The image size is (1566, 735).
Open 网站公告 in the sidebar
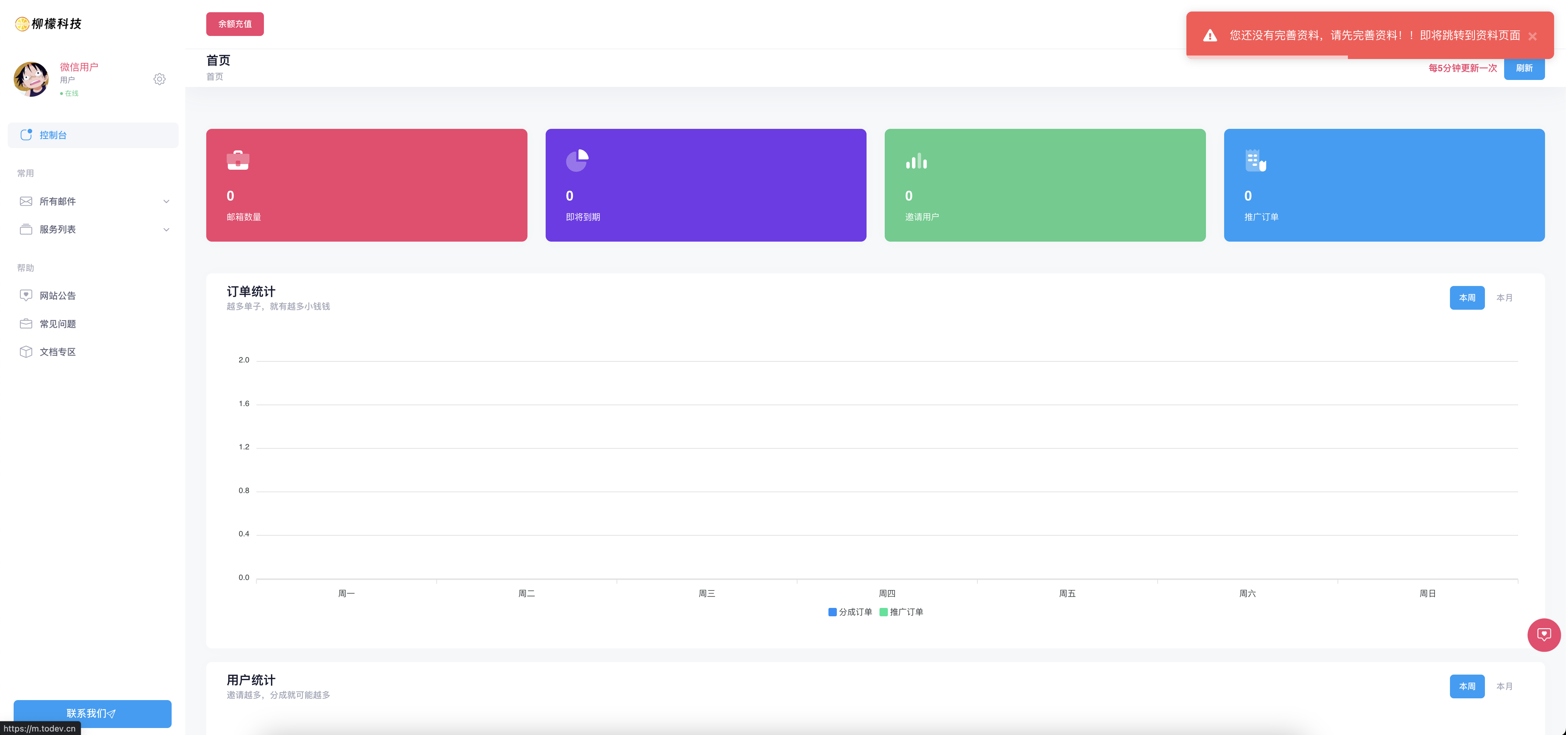point(58,296)
